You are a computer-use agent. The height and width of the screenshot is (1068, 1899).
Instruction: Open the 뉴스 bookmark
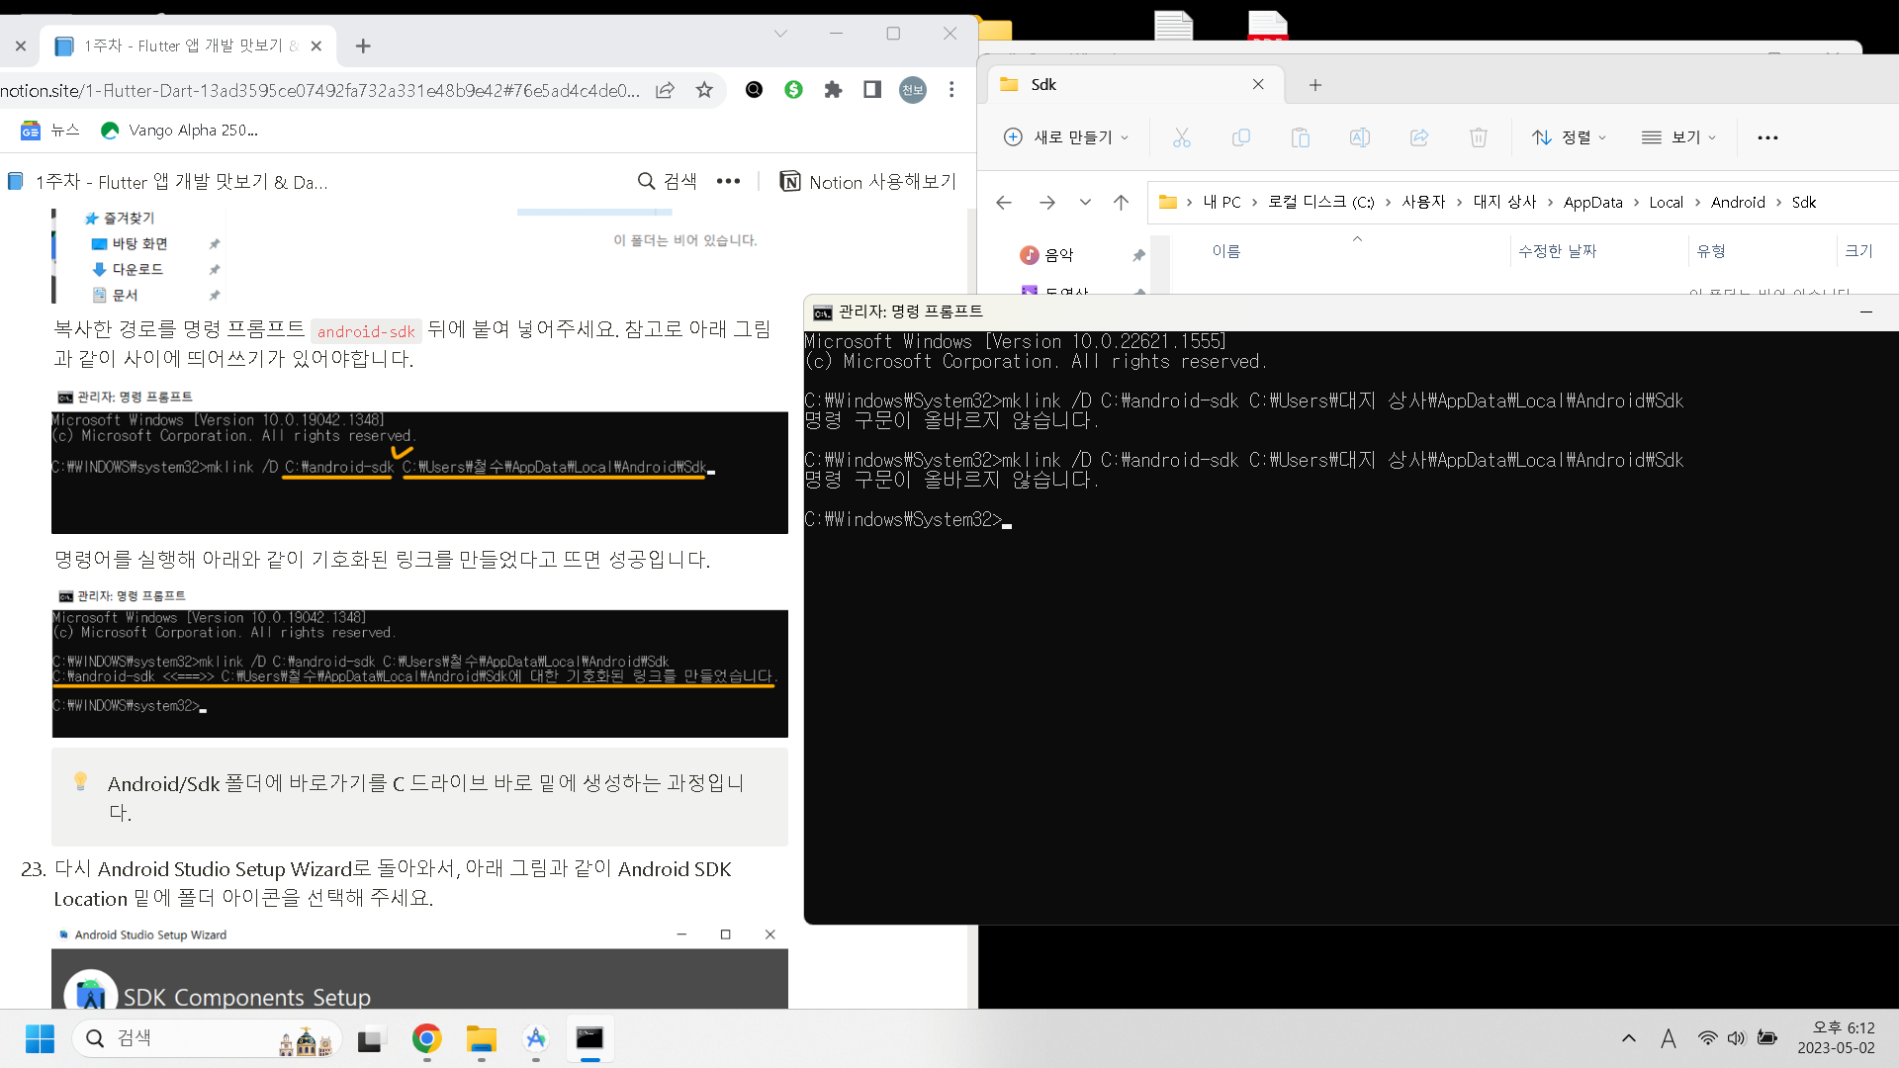[50, 130]
